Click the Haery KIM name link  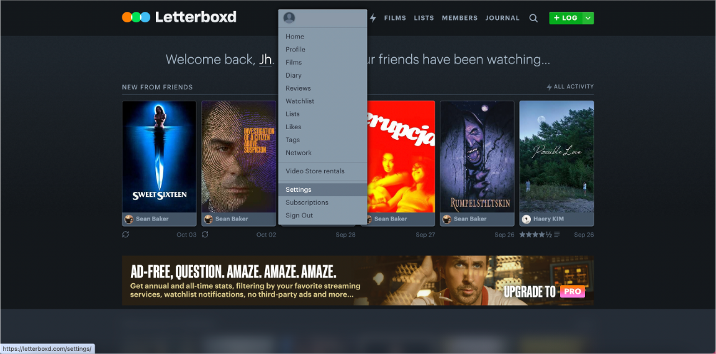(x=548, y=219)
